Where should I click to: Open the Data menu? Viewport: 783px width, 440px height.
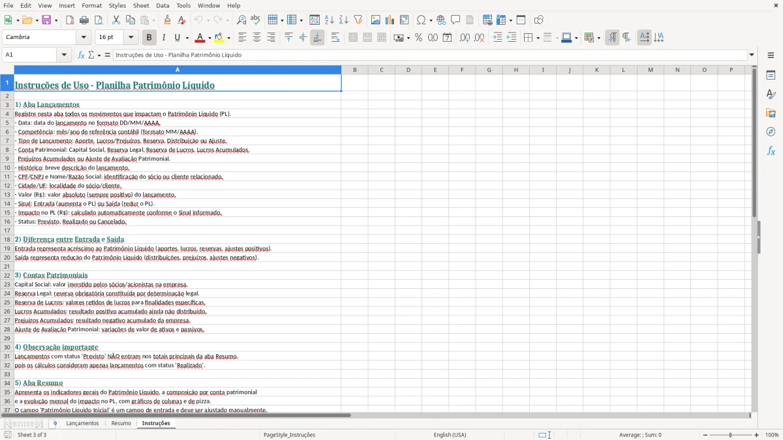tap(162, 5)
